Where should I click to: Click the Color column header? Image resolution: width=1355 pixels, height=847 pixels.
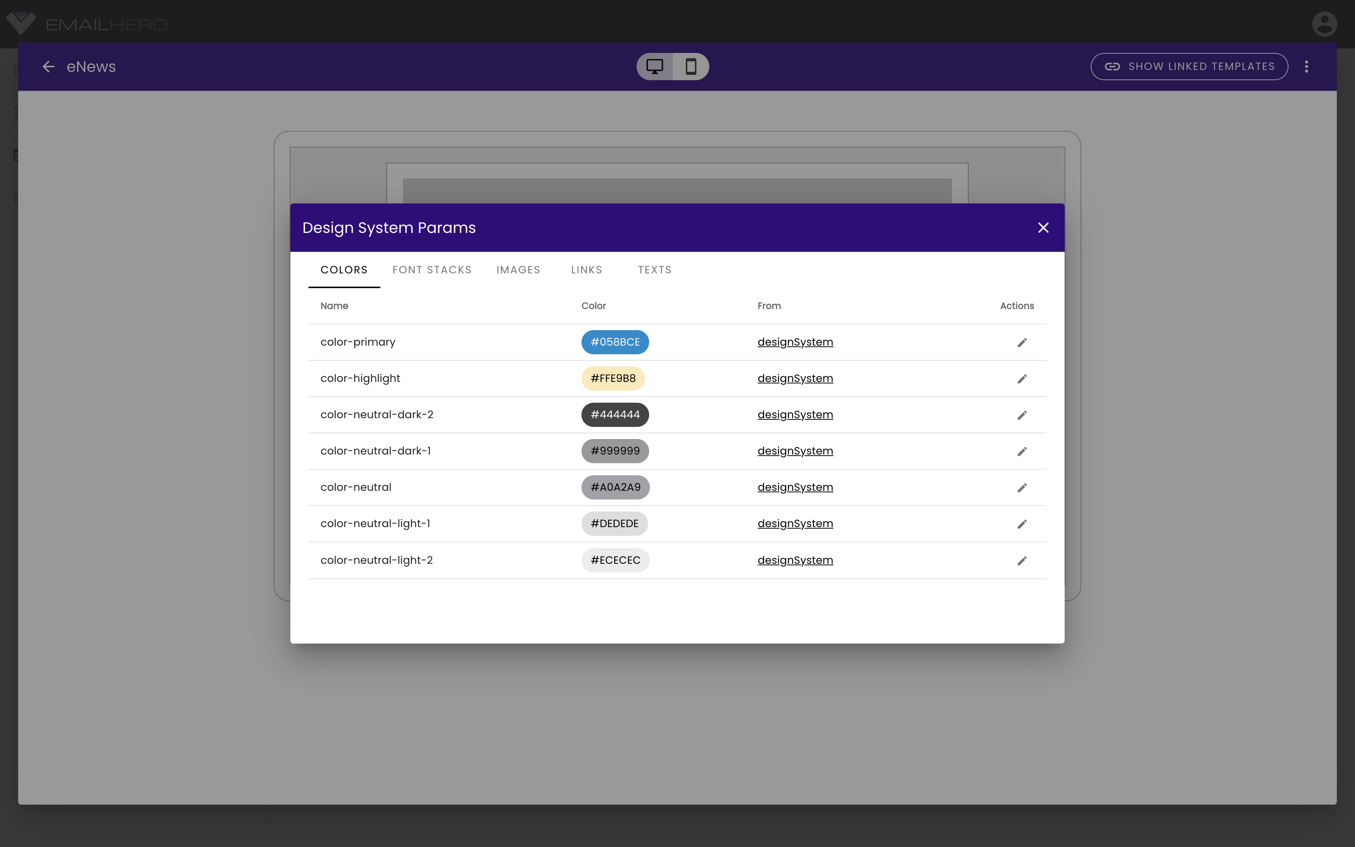[x=594, y=306]
